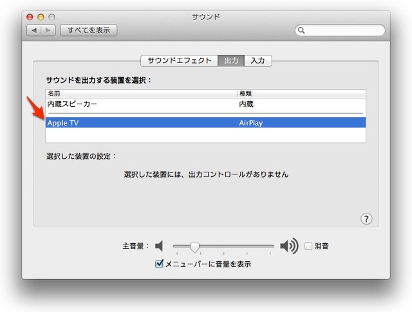The width and height of the screenshot is (412, 312).
Task: Close the サウンド window
Action: 30,17
